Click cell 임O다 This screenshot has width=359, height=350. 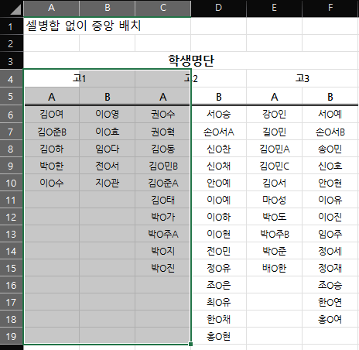107,149
